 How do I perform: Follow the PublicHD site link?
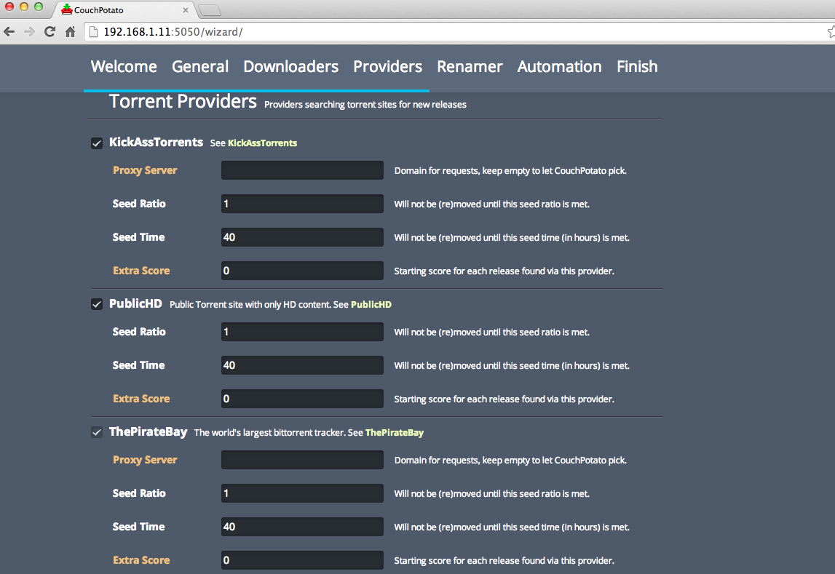371,304
